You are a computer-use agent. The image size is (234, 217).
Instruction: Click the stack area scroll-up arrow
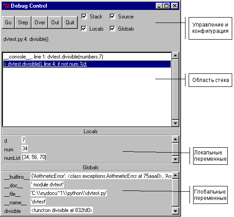click(175, 55)
